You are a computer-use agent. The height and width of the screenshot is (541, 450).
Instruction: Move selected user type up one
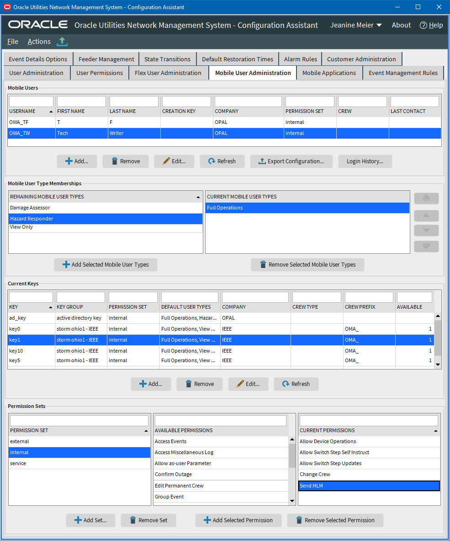pyautogui.click(x=426, y=216)
